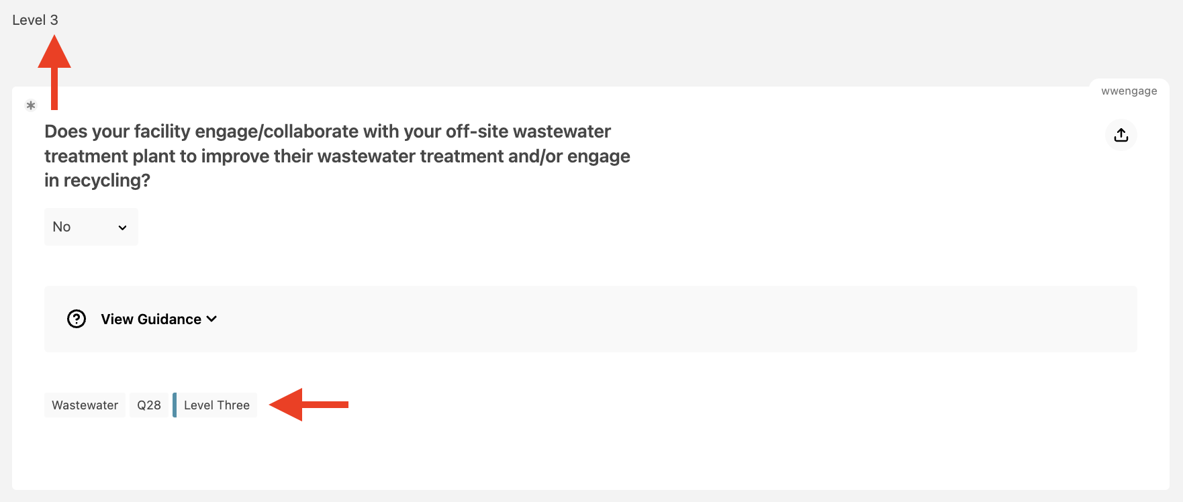1183x502 pixels.
Task: Click the wwengage label tab
Action: click(1129, 91)
